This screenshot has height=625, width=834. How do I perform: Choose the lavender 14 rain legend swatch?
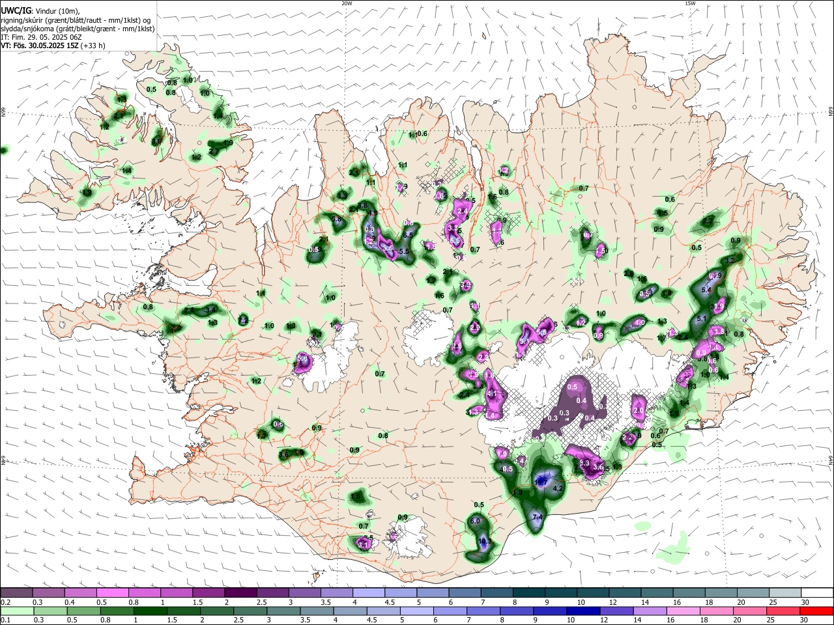649,611
